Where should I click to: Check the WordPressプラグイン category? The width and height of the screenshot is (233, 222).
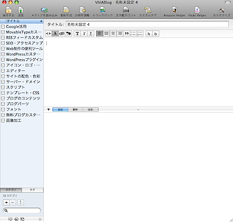[x=3, y=60]
